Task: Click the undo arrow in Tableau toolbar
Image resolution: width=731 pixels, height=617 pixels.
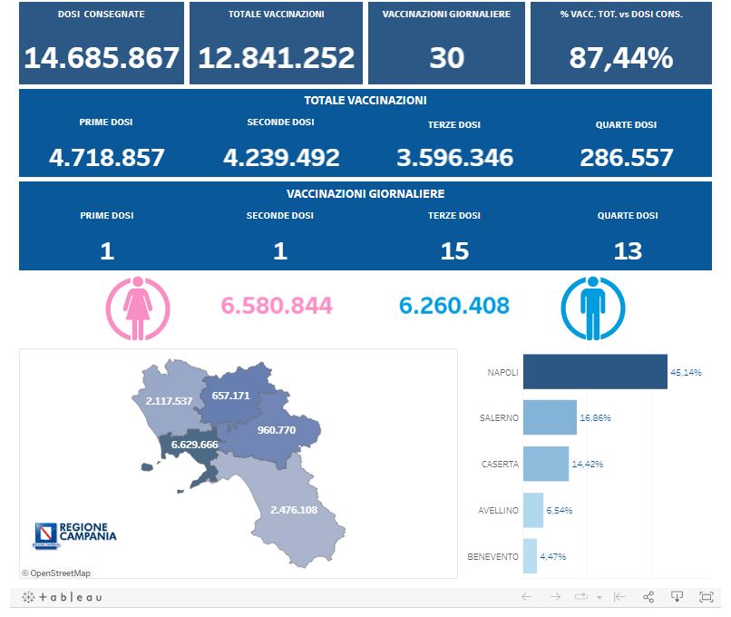Action: pyautogui.click(x=527, y=597)
